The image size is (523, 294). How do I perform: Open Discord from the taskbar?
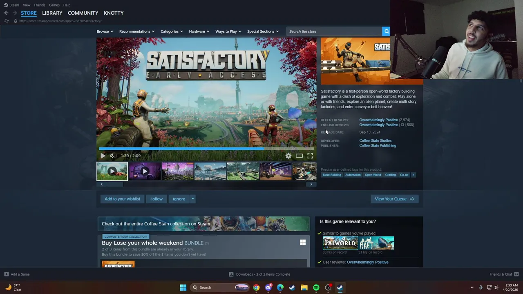pyautogui.click(x=268, y=287)
